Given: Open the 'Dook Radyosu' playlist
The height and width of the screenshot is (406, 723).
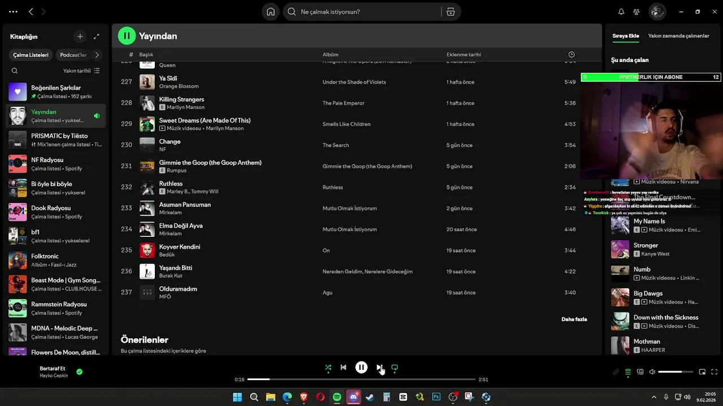Looking at the screenshot, I should click(56, 212).
